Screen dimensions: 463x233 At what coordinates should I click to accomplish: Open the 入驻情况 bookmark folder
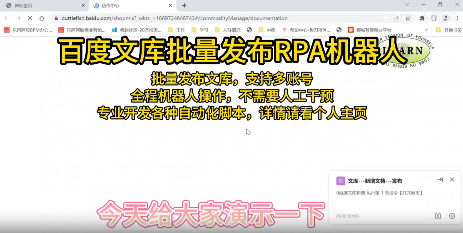228,30
